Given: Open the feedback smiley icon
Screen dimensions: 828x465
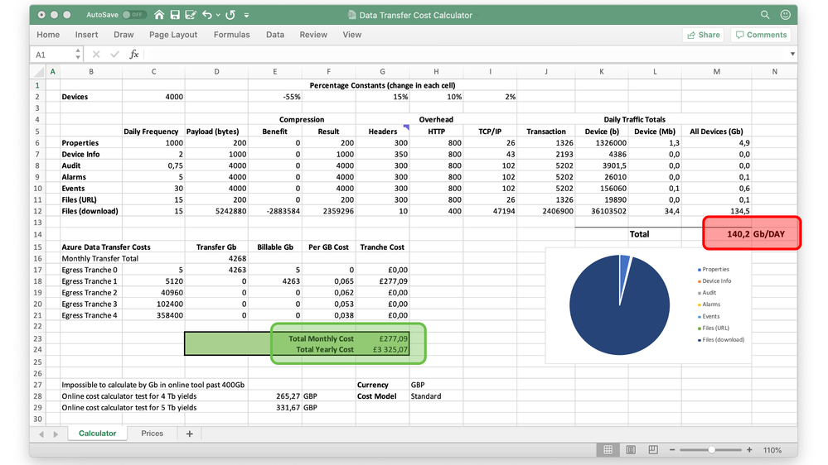Looking at the screenshot, I should 785,15.
